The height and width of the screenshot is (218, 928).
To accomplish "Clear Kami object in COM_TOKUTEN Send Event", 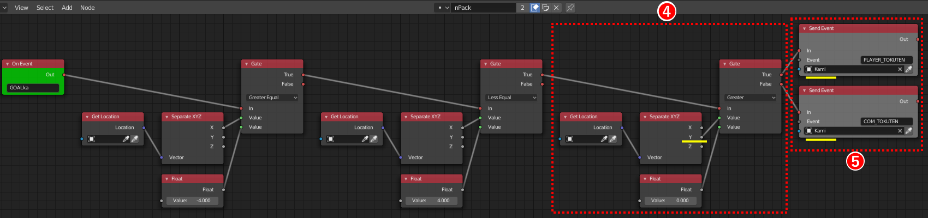I will pos(900,131).
